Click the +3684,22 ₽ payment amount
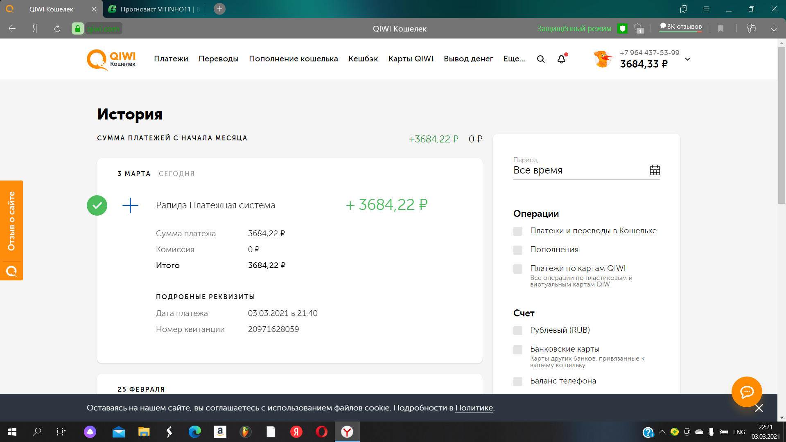786x442 pixels. [387, 205]
